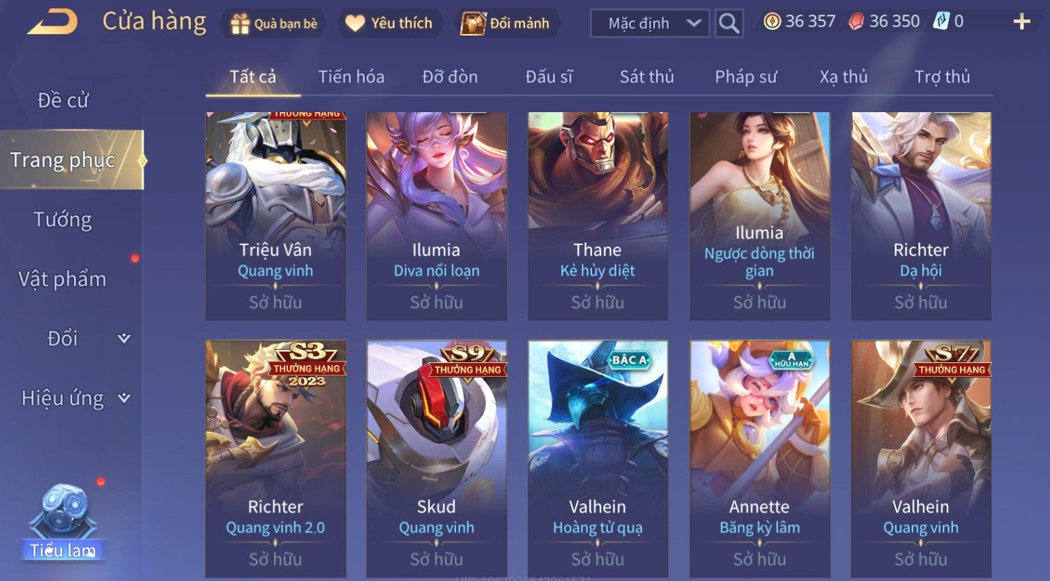
Task: Open the Đề cử section
Action: (x=63, y=100)
